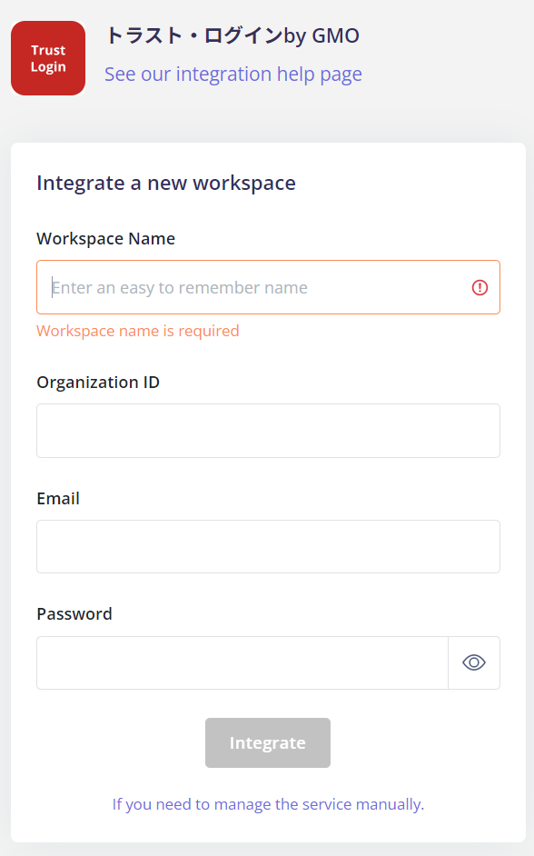Click the word Trust in the logo
This screenshot has height=856, width=534.
pos(48,50)
